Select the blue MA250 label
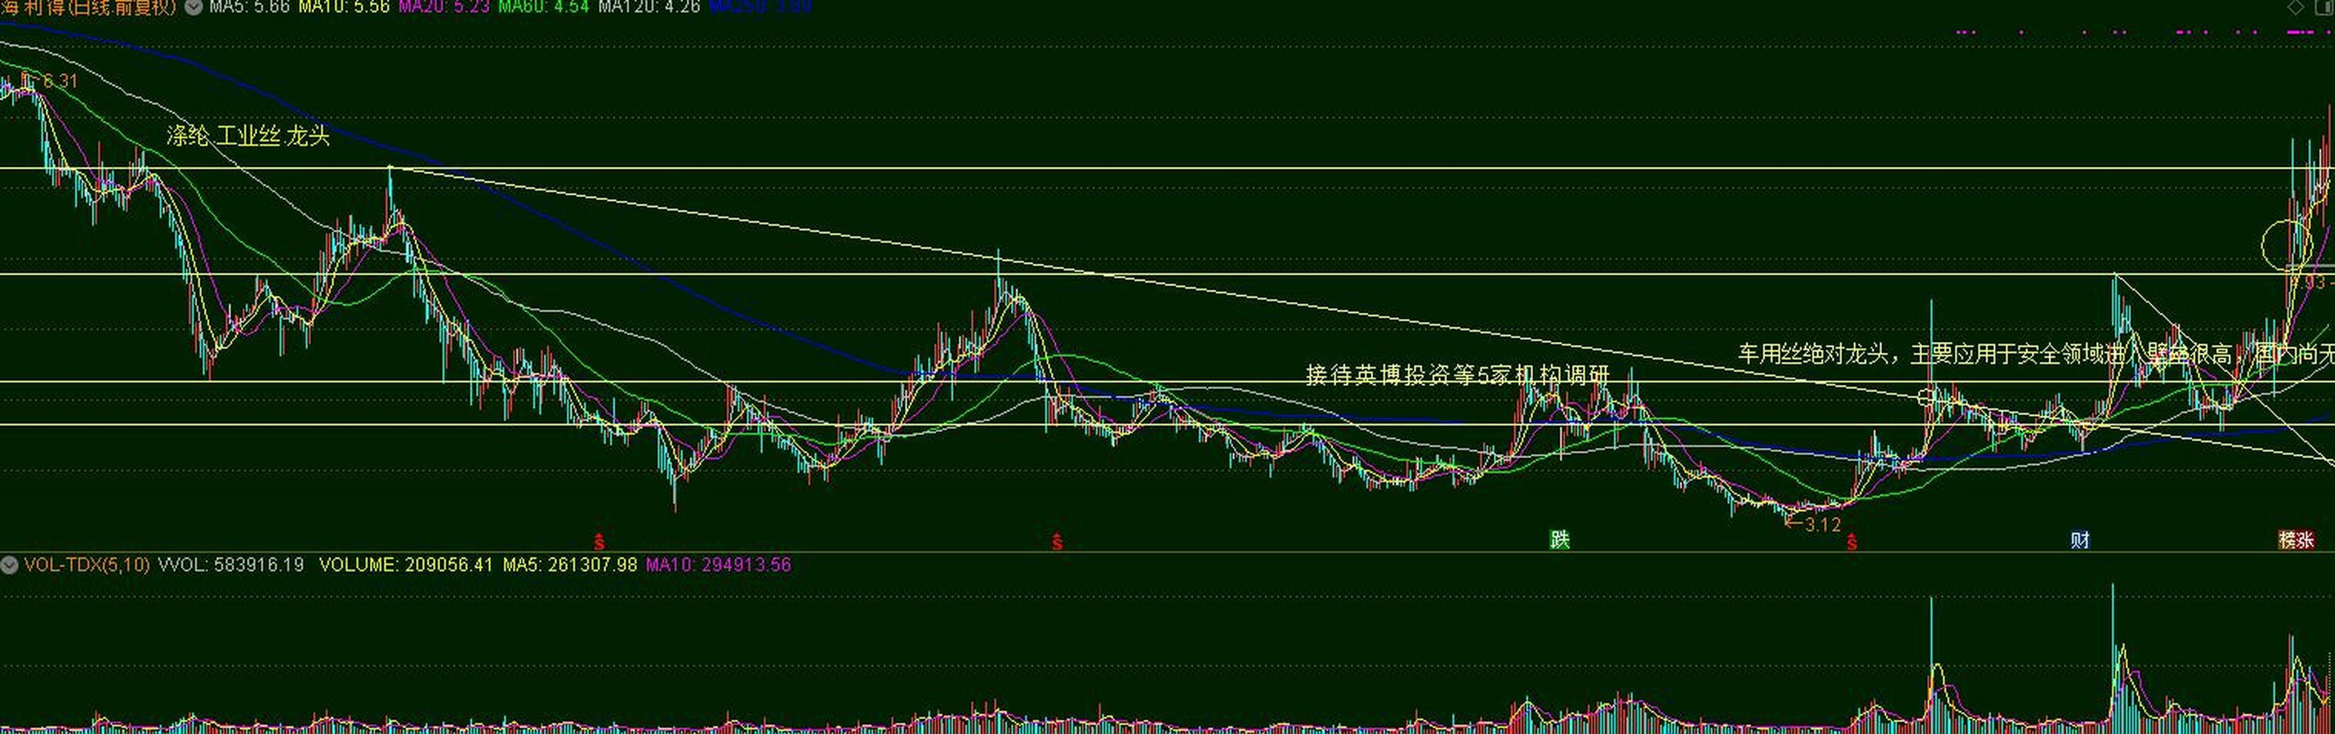The height and width of the screenshot is (734, 2335). click(x=761, y=7)
